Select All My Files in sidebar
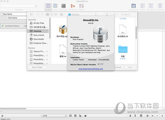Image resolution: width=165 pixels, height=120 pixels. point(38,23)
